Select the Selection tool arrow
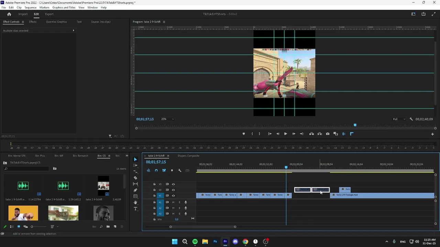440x247 pixels. (x=135, y=159)
